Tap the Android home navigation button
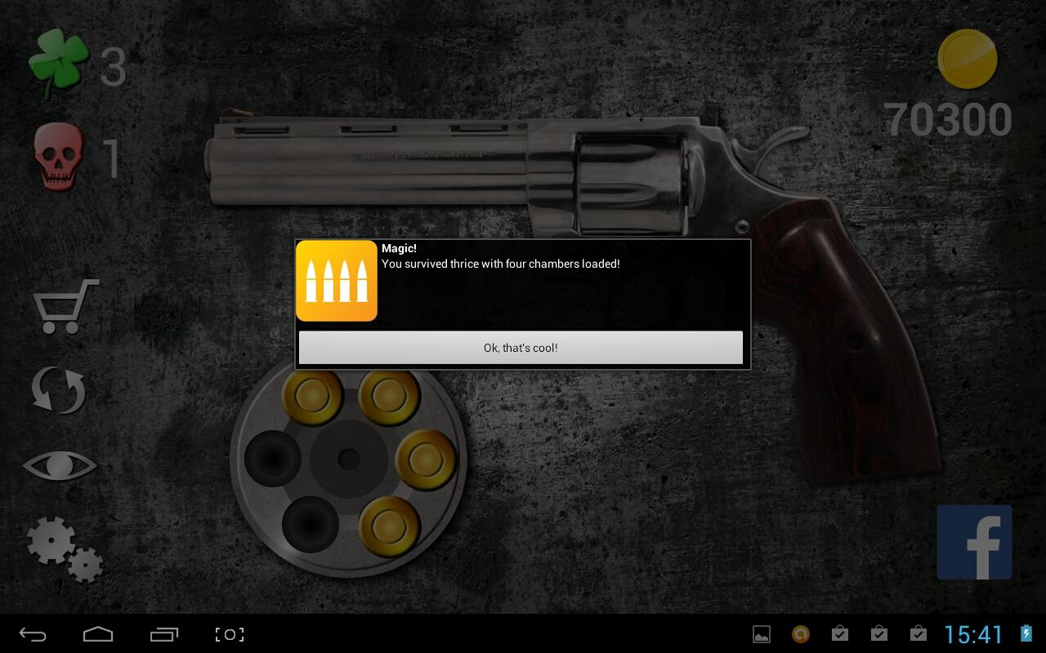This screenshot has height=653, width=1046. pyautogui.click(x=98, y=634)
